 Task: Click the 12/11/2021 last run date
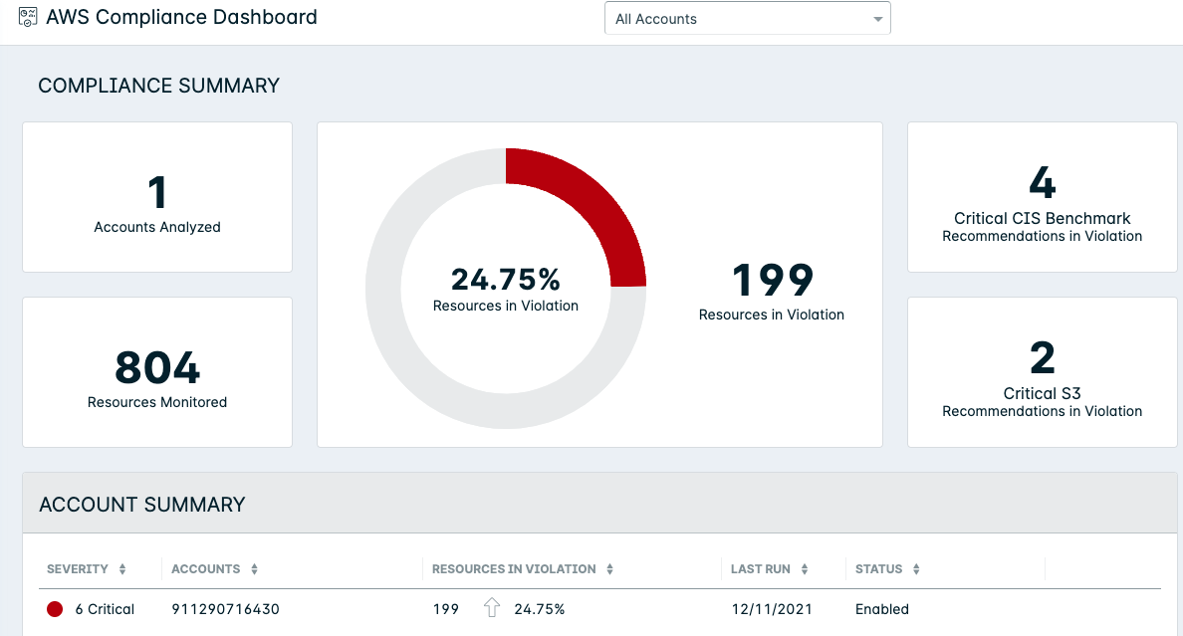pyautogui.click(x=772, y=609)
